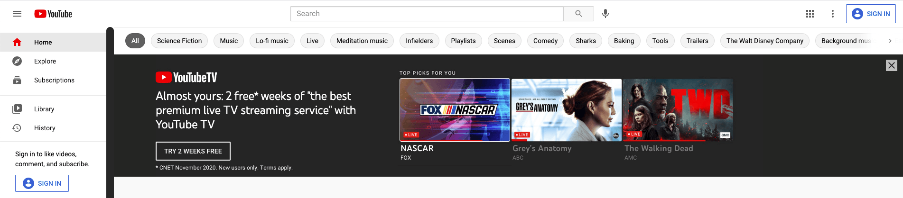Screen dimensions: 903x198
Task: Select The Walt Disney Company chip
Action: (765, 41)
